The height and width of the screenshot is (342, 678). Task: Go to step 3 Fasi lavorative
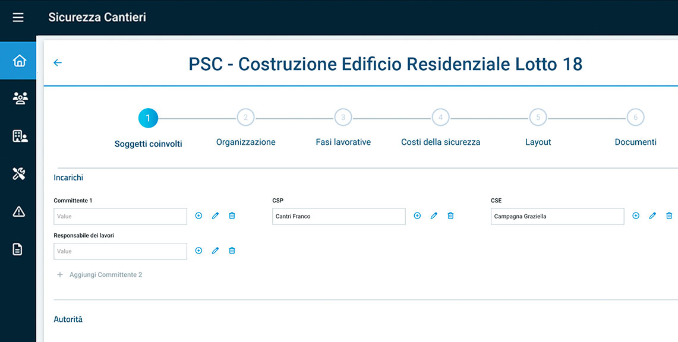(343, 117)
